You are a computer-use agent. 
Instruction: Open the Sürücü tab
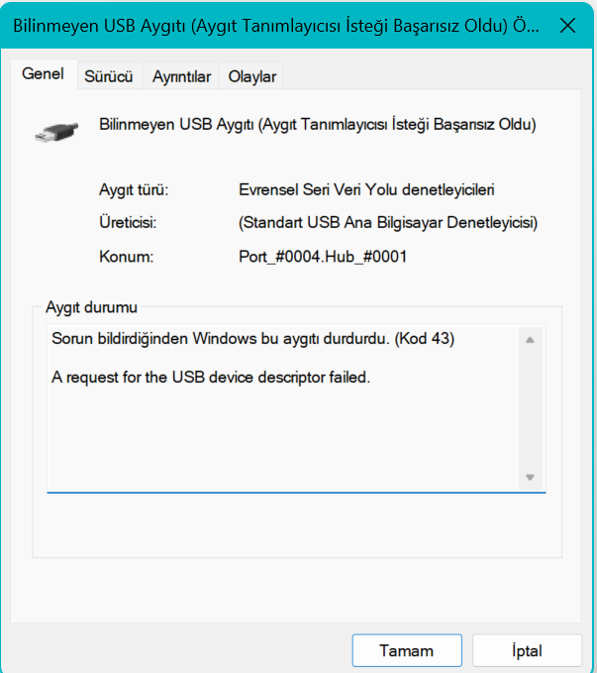point(109,77)
